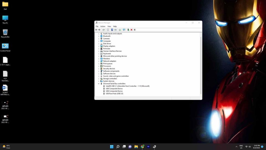Screen dimensions: 266x150
Task: Click the green Update device driver icon
Action: click(128, 30)
